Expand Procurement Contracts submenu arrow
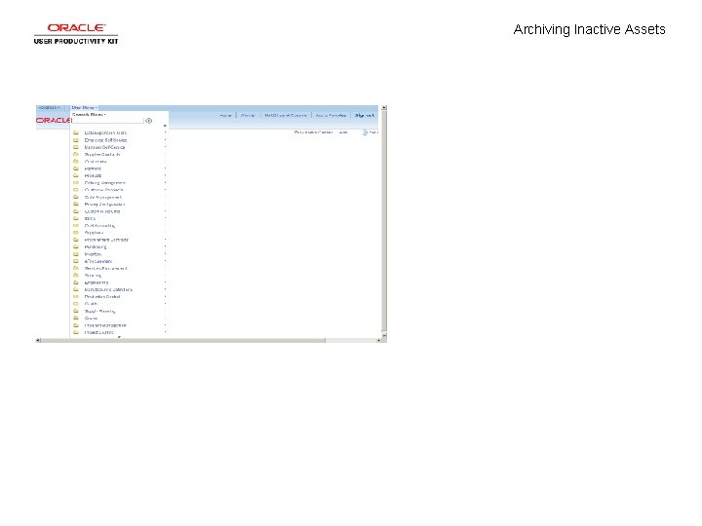702x526 pixels. click(x=165, y=240)
